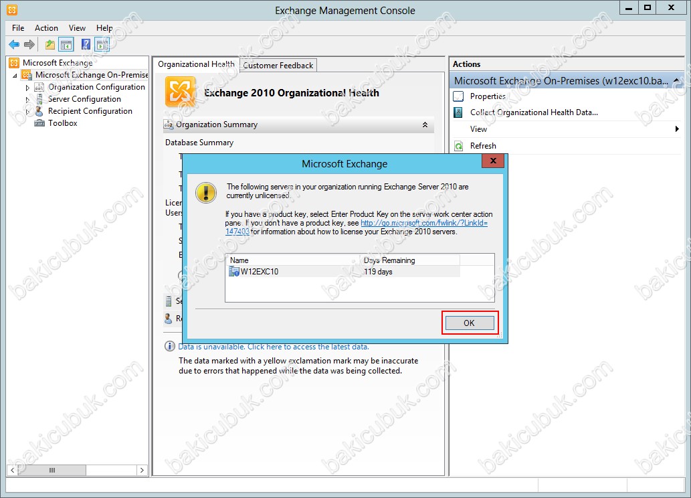Screen dimensions: 691x498
Task: Click the Toolbox tree icon
Action: tap(39, 123)
